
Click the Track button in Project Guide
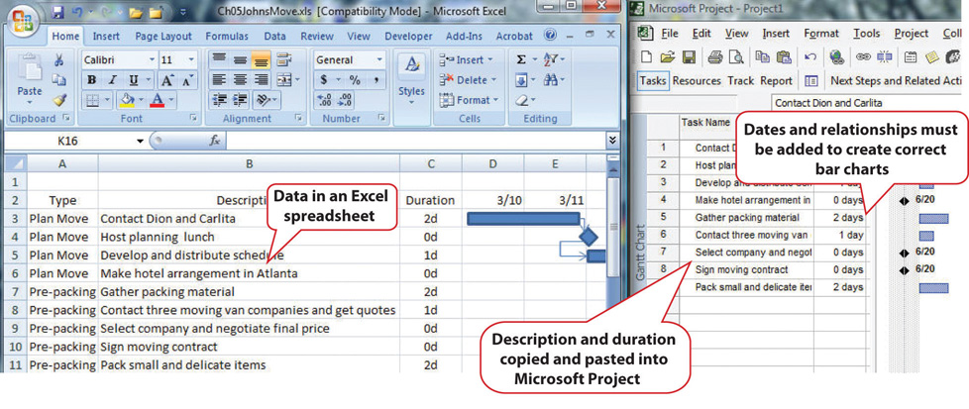[740, 80]
